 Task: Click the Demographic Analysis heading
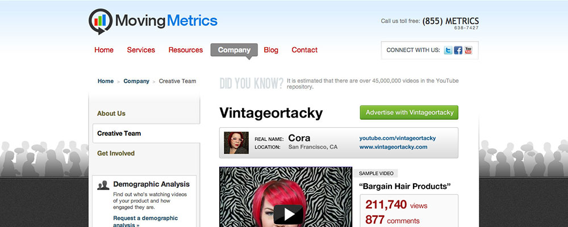coord(152,184)
